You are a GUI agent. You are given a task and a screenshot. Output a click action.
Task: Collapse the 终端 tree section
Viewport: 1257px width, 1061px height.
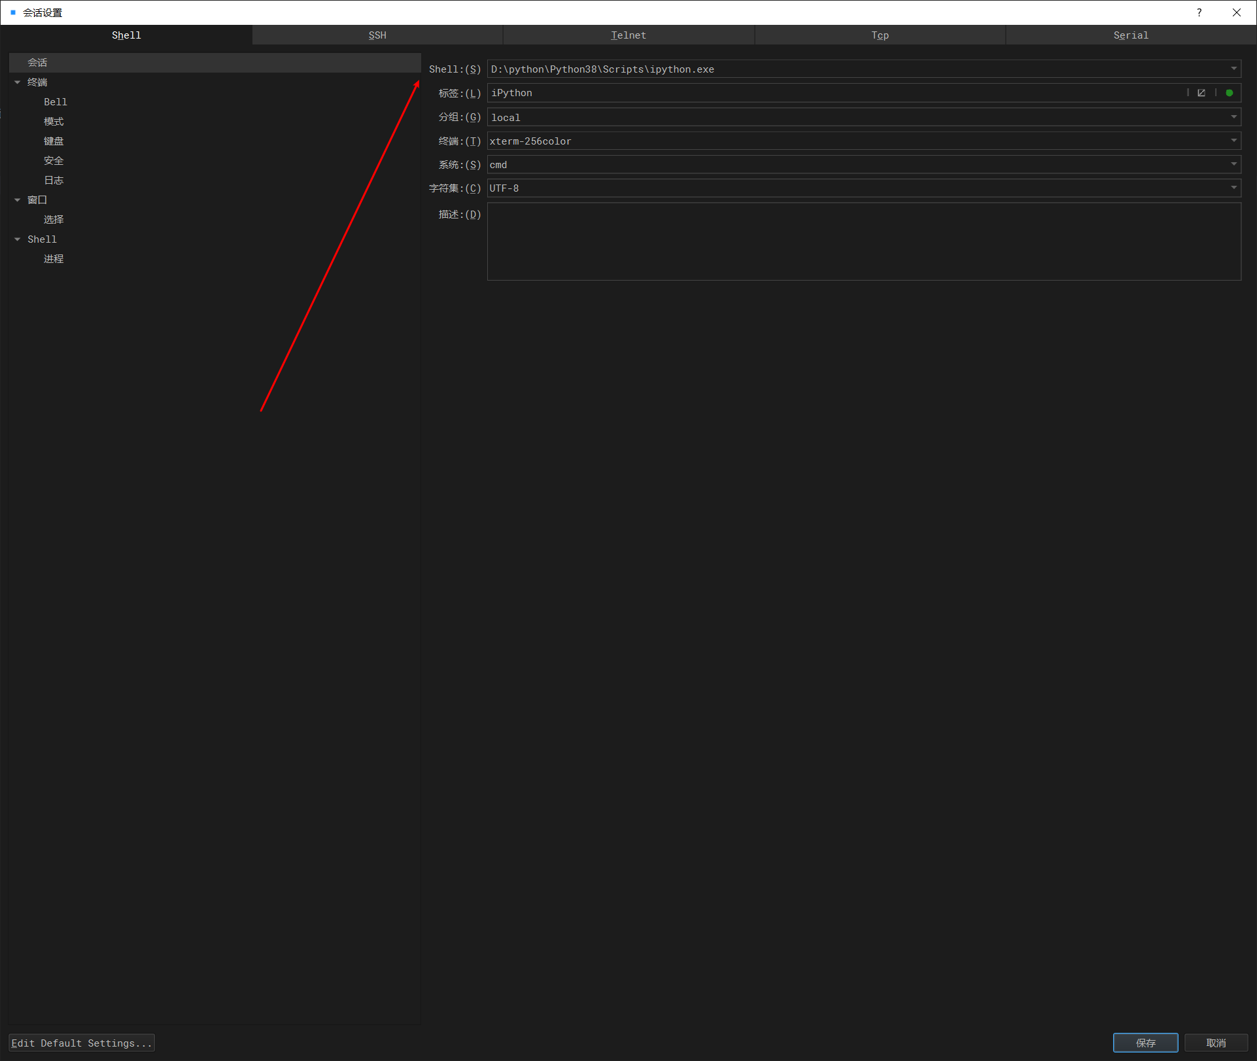pos(18,82)
